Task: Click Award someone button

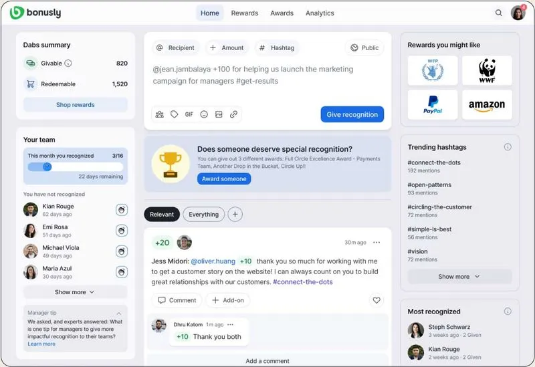Action: pos(224,178)
